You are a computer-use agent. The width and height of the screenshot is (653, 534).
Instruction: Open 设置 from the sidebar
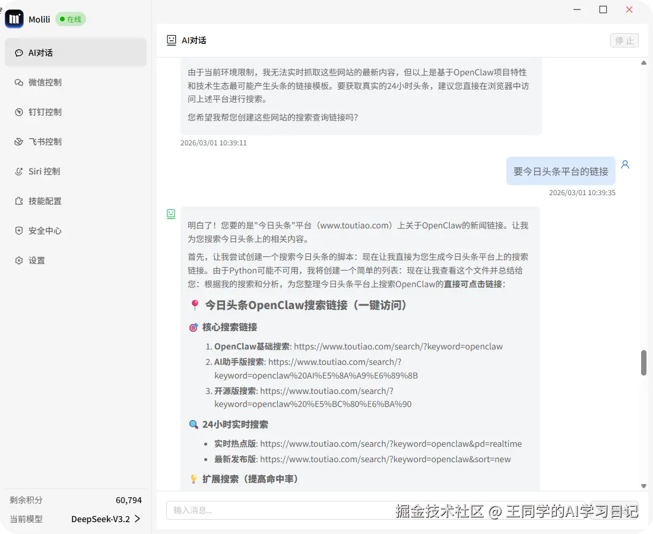coord(75,260)
